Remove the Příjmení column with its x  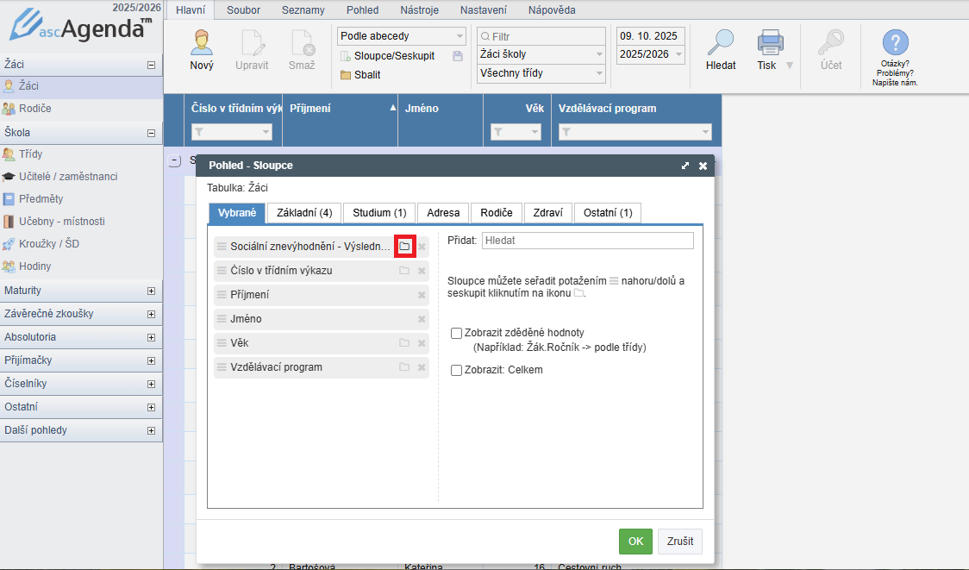(422, 295)
